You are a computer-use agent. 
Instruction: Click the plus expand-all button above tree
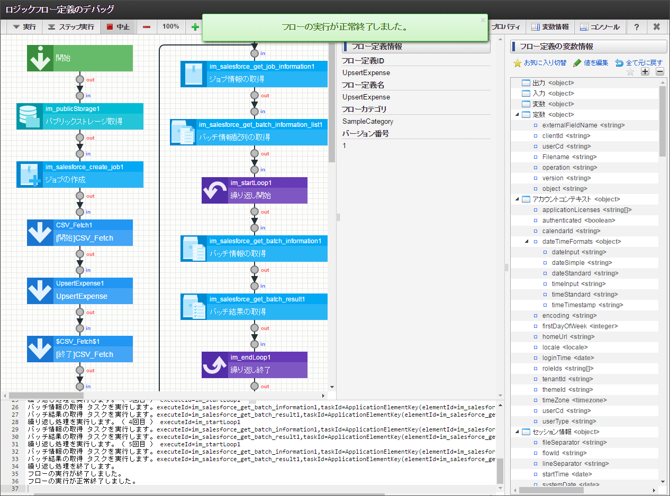point(645,72)
